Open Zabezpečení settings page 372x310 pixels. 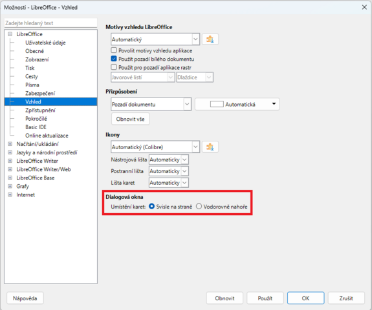coord(40,93)
